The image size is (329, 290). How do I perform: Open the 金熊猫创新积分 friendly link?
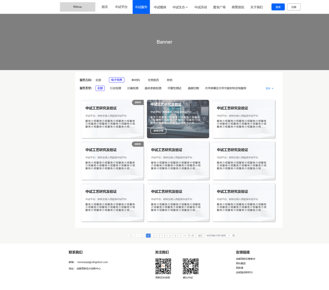pyautogui.click(x=244, y=272)
